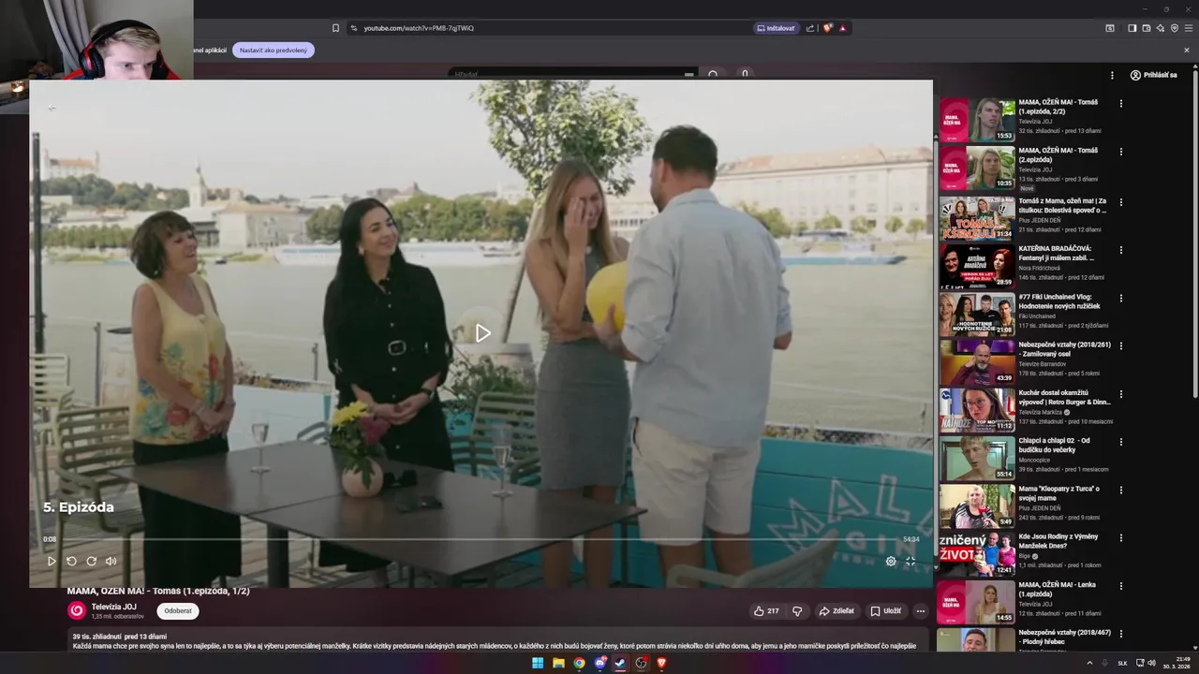Open Kde Jsou Rodiny z Výměny Manželek thumbnail
The height and width of the screenshot is (674, 1199).
(x=977, y=554)
